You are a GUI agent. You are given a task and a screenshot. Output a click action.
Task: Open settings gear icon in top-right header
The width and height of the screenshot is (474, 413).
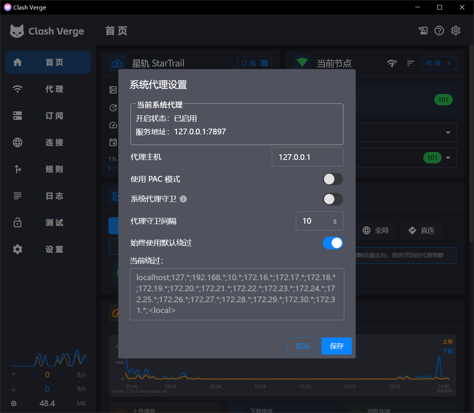[455, 31]
